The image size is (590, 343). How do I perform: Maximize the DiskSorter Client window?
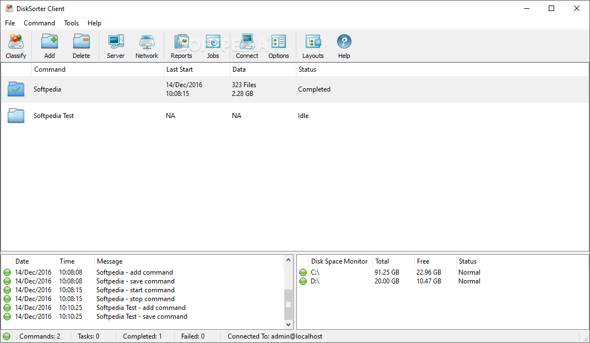[551, 8]
